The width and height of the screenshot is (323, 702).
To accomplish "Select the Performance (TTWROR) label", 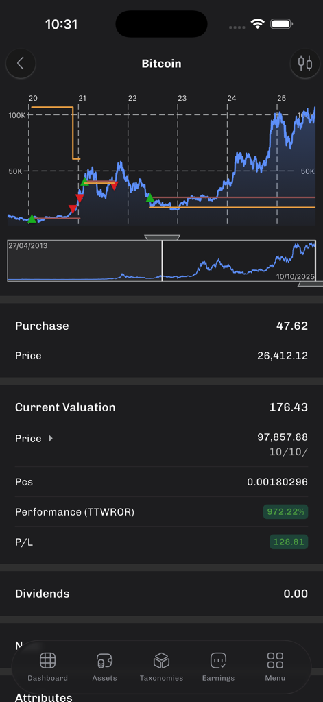I will click(75, 511).
